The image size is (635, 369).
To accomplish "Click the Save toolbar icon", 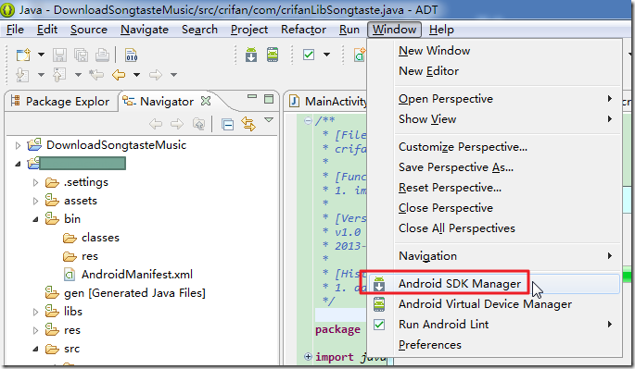I will (60, 55).
